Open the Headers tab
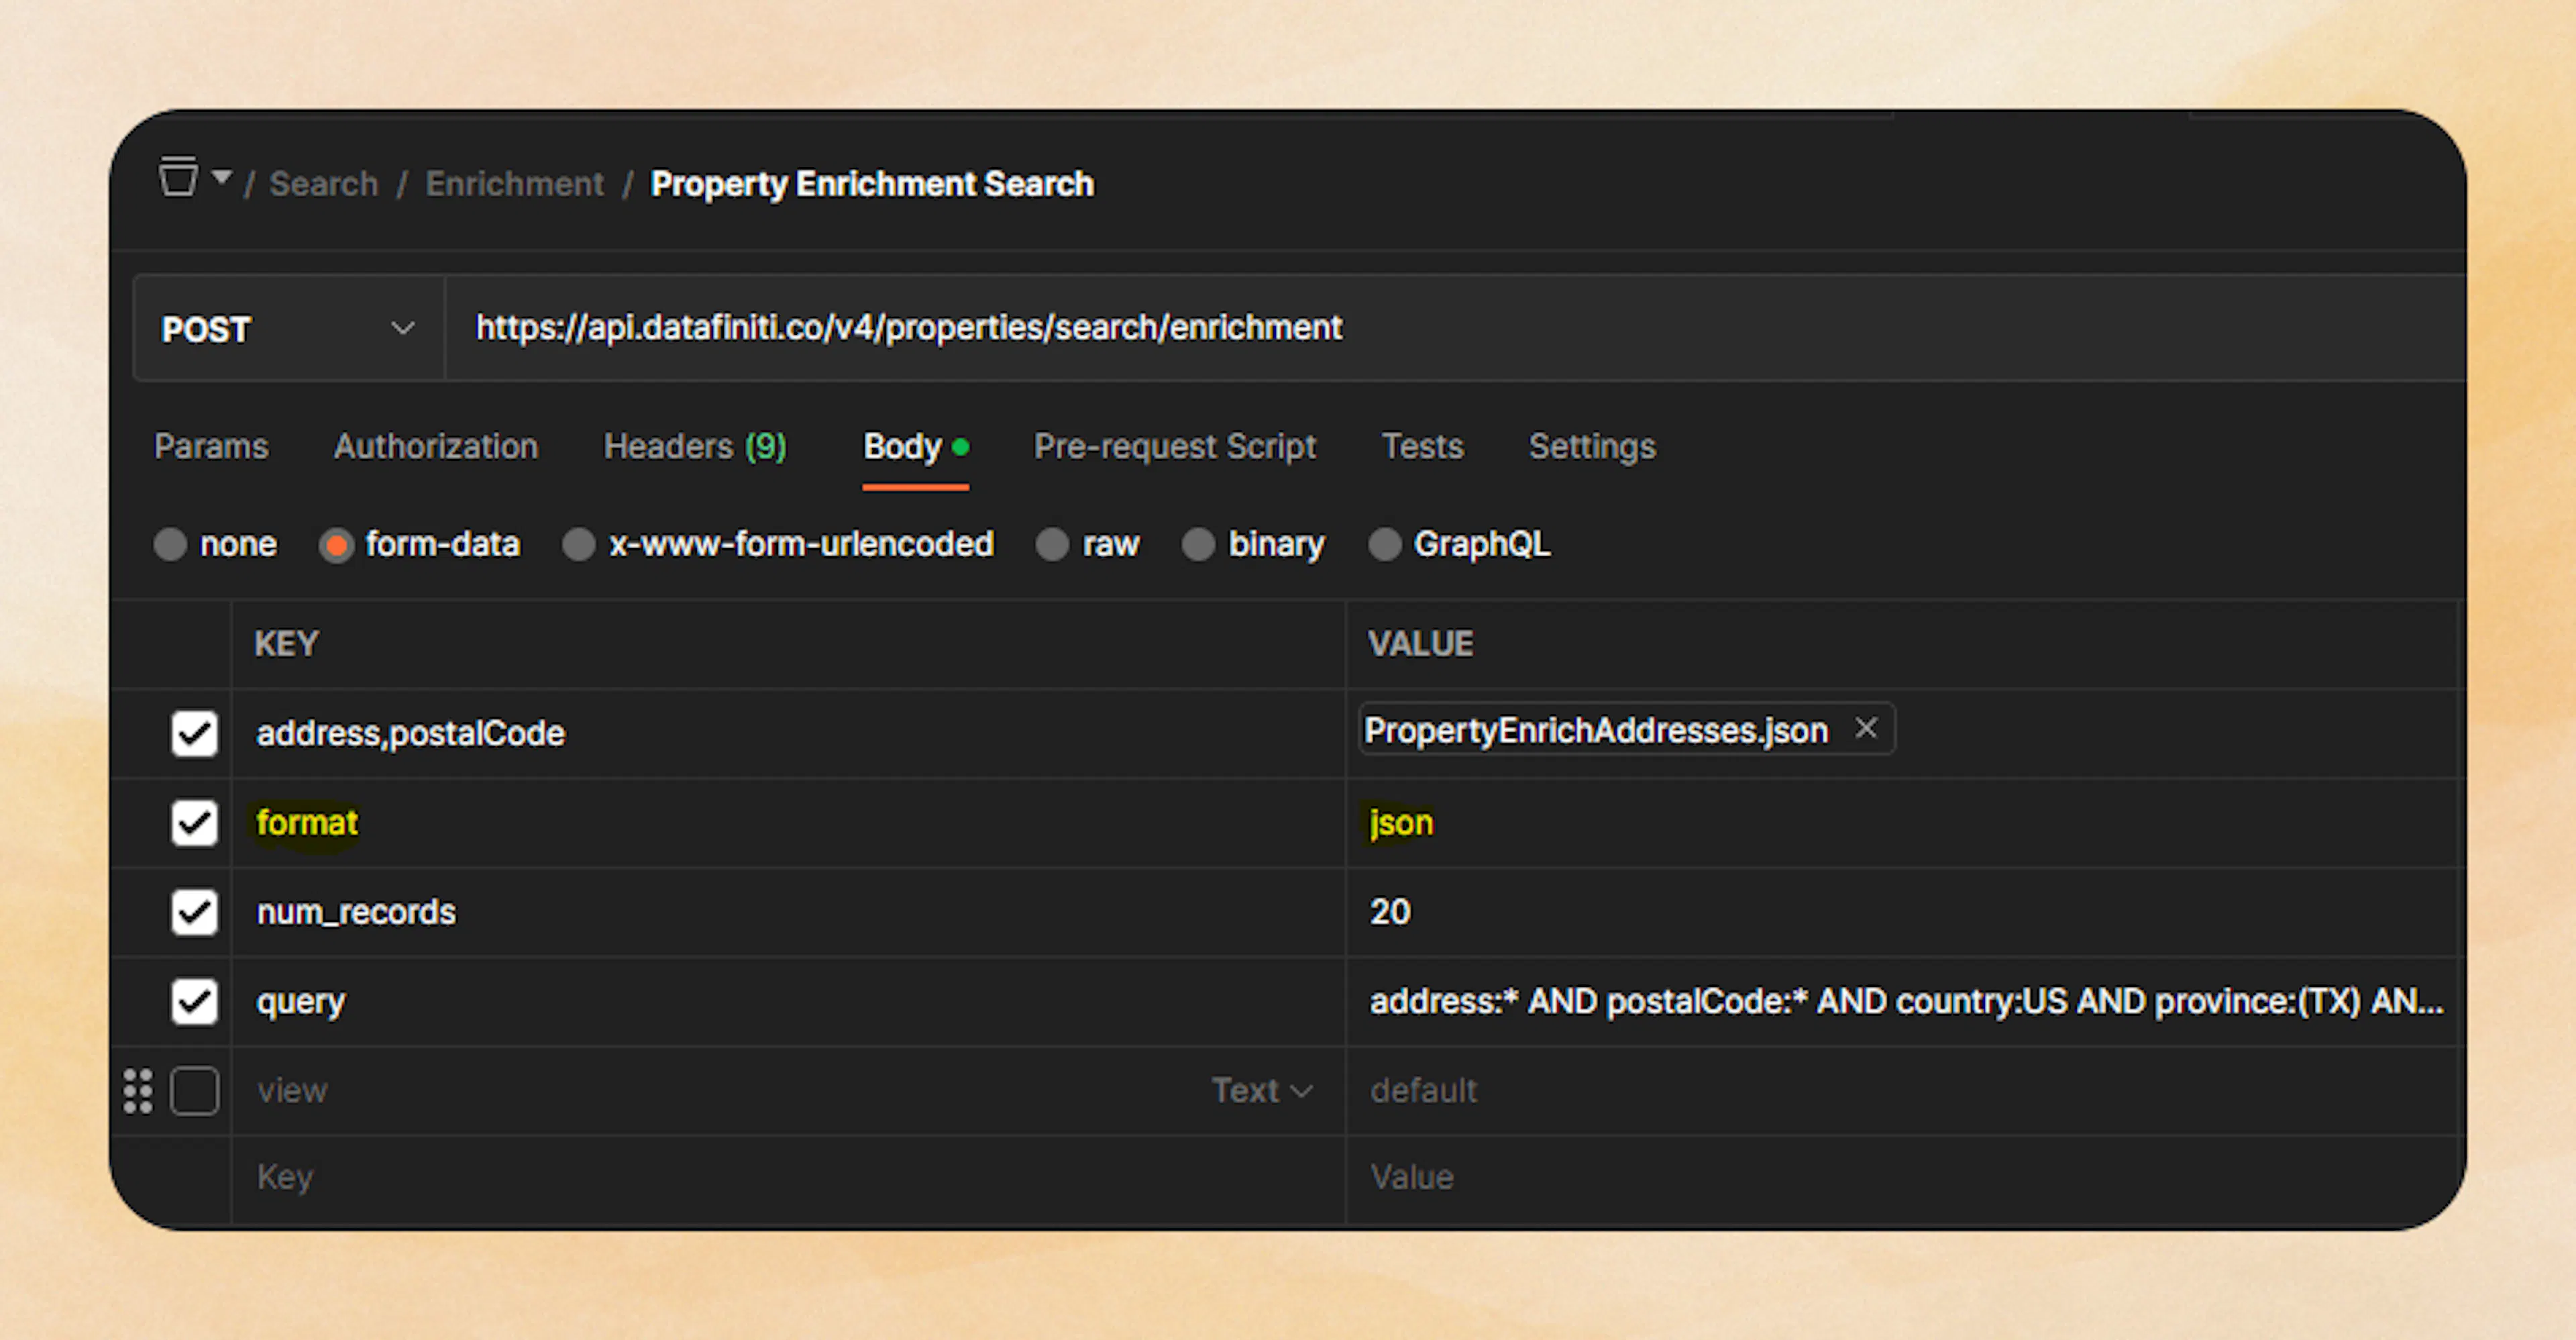 point(694,447)
